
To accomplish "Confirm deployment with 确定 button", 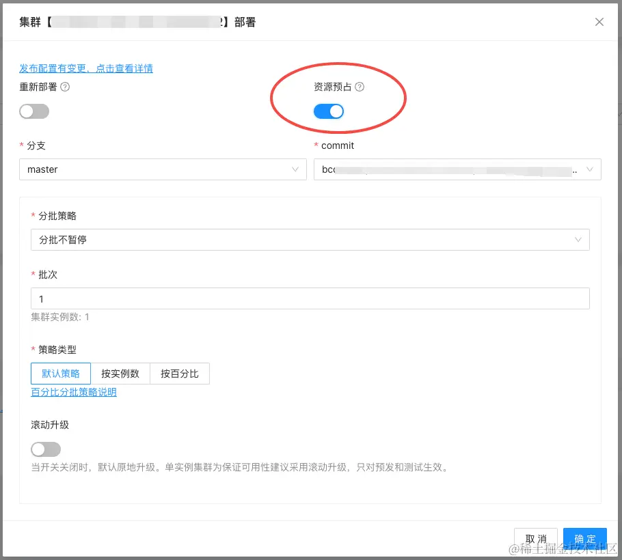I will pos(585,539).
